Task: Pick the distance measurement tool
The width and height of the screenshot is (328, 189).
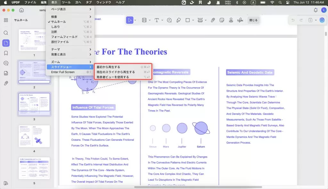Action: pyautogui.click(x=200, y=20)
